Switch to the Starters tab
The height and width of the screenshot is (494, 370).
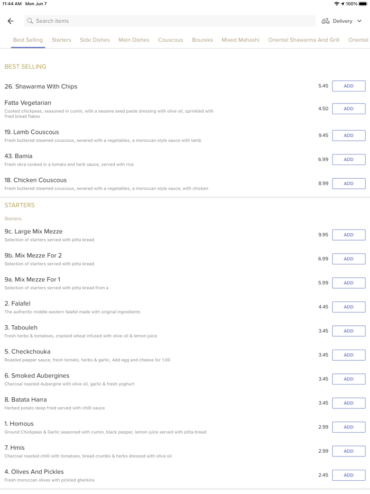pyautogui.click(x=61, y=40)
